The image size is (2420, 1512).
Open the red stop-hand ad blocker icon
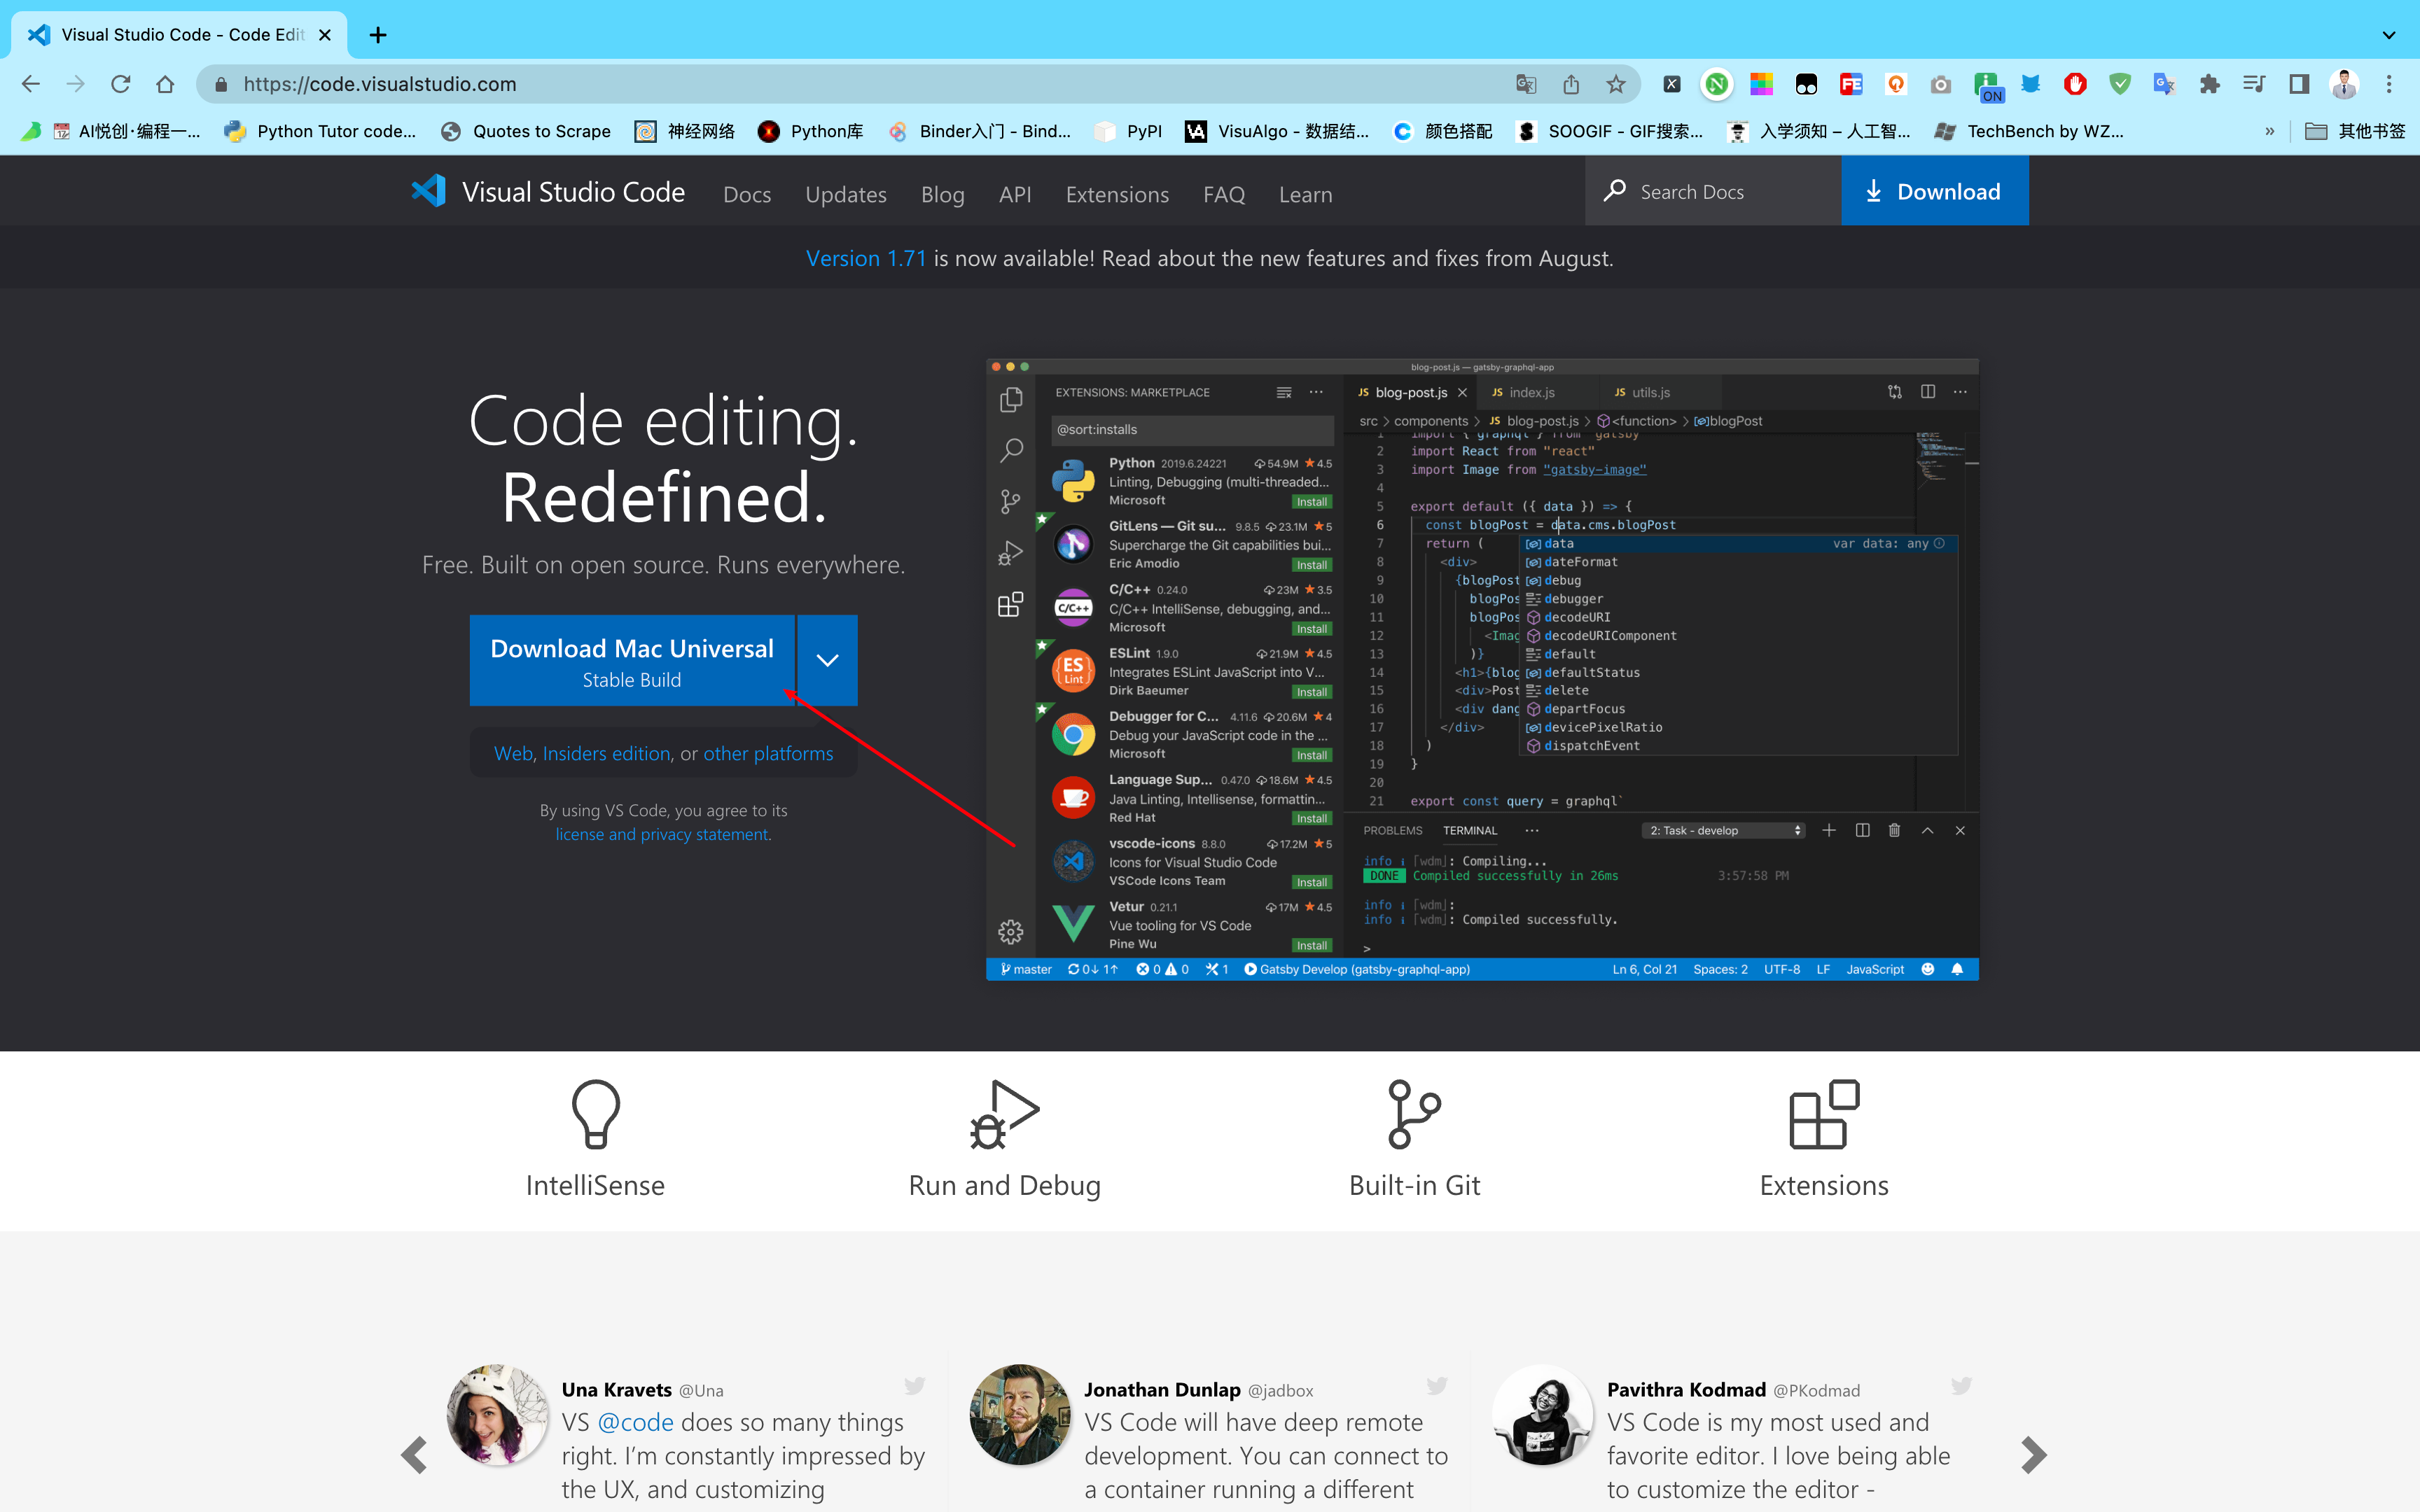click(2075, 84)
